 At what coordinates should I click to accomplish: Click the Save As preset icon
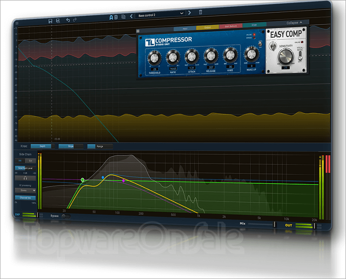[58, 21]
